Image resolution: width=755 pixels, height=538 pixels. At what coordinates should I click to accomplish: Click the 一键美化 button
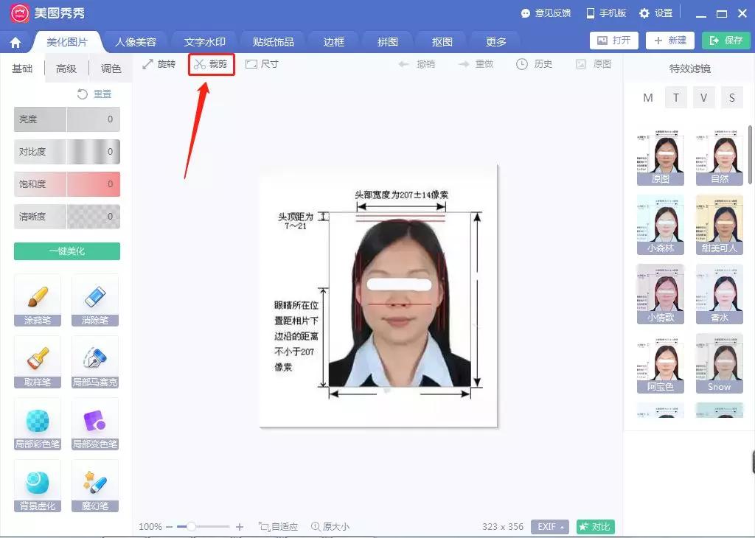67,251
